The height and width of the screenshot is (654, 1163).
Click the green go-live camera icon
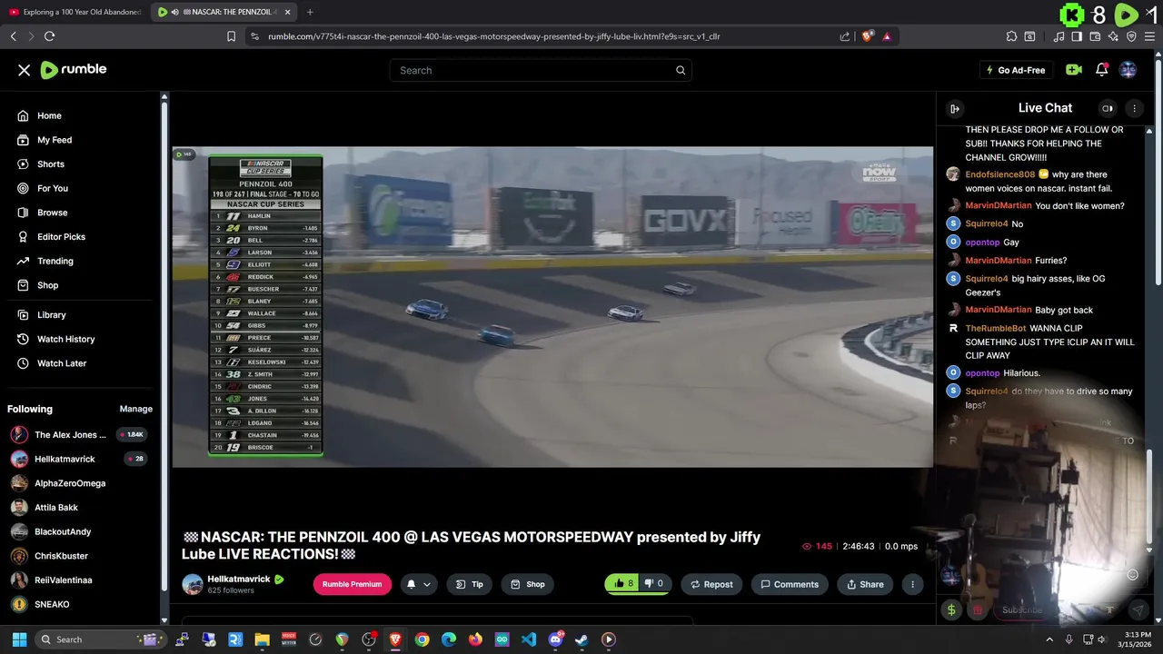point(1074,70)
